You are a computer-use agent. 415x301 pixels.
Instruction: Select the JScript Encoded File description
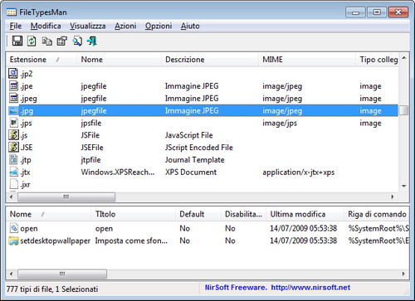199,148
